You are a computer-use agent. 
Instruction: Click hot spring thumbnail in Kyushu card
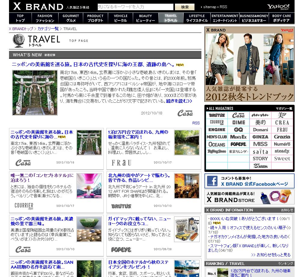[x=187, y=142]
